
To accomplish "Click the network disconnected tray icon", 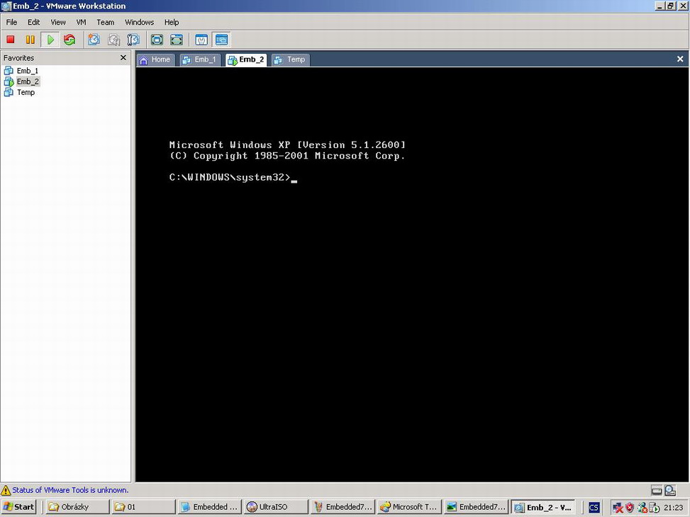I will click(x=618, y=508).
